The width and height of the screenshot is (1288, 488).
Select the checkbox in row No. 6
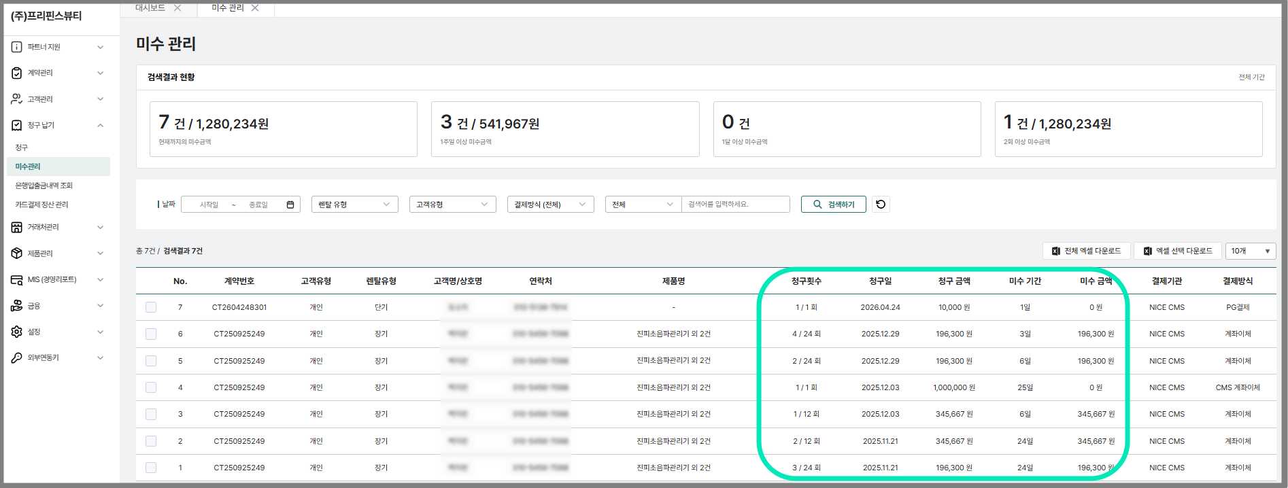[x=151, y=334]
